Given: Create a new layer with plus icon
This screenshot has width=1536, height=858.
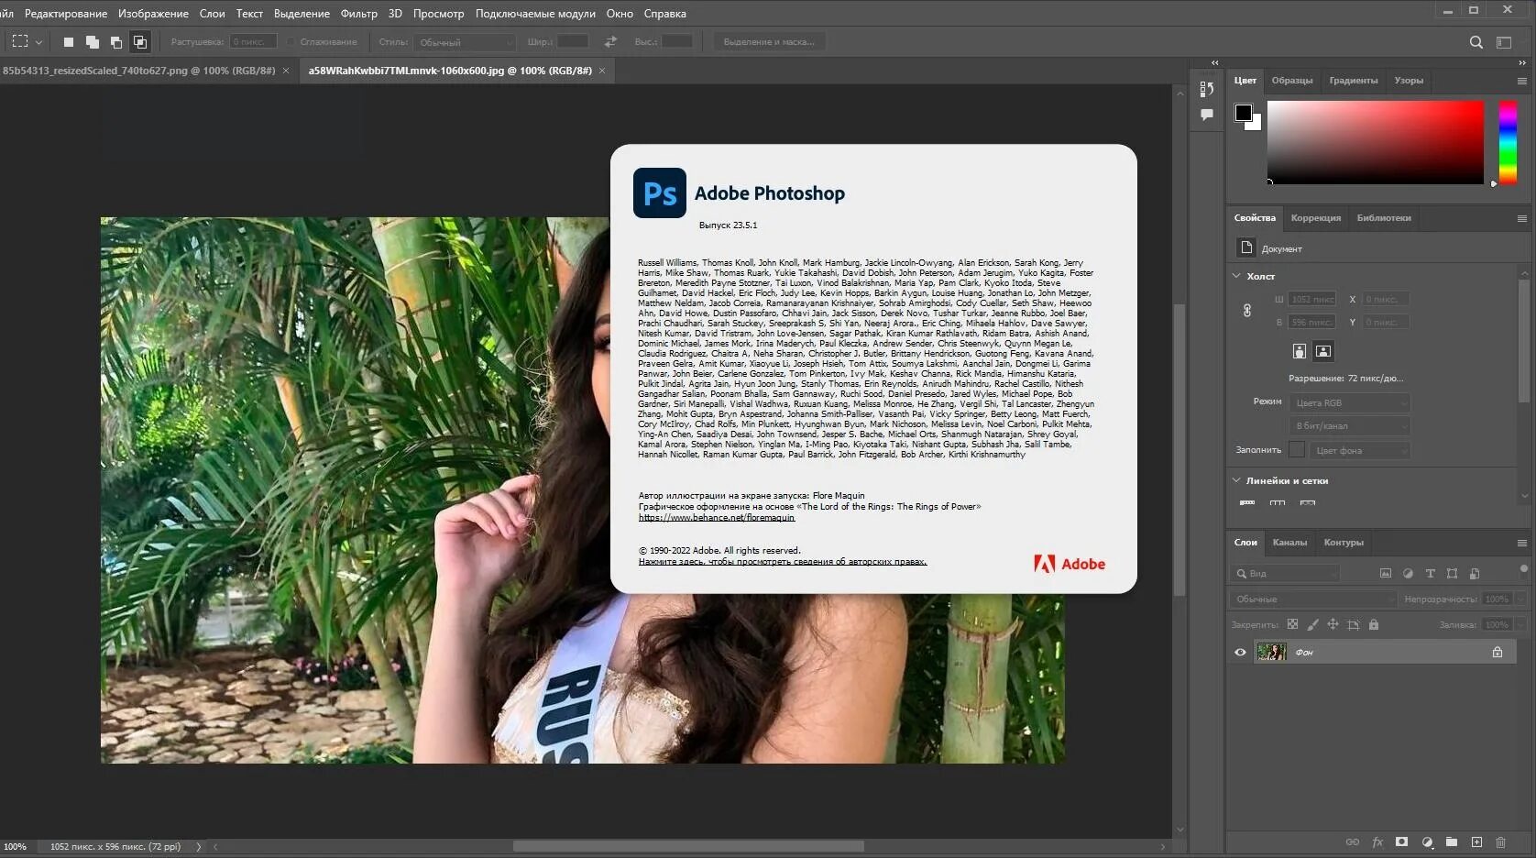Looking at the screenshot, I should [x=1476, y=841].
